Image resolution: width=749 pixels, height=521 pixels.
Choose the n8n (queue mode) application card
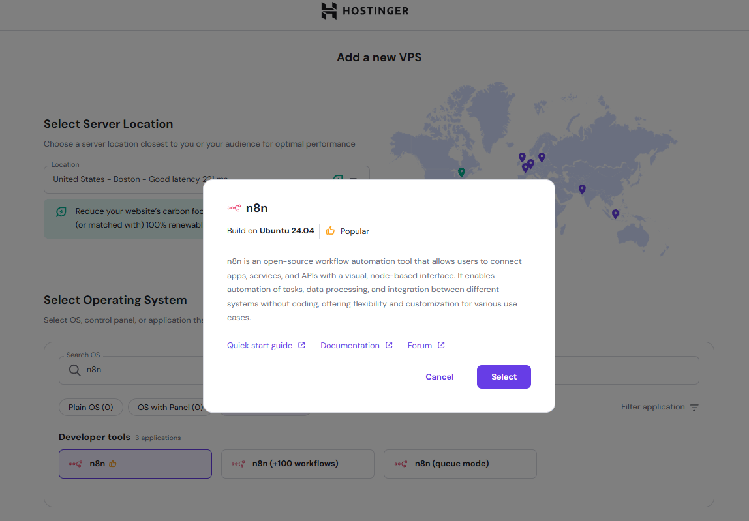coord(460,464)
